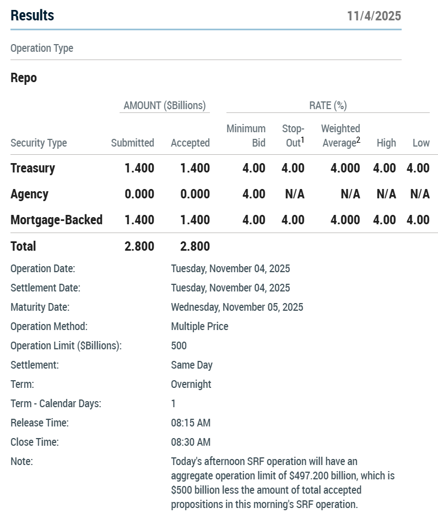Click the Stop-Out footnote 1 superscript
438x524 pixels.
pos(302,140)
